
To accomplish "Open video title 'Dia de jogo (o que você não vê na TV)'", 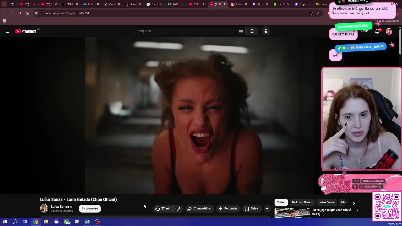I will point(331,212).
